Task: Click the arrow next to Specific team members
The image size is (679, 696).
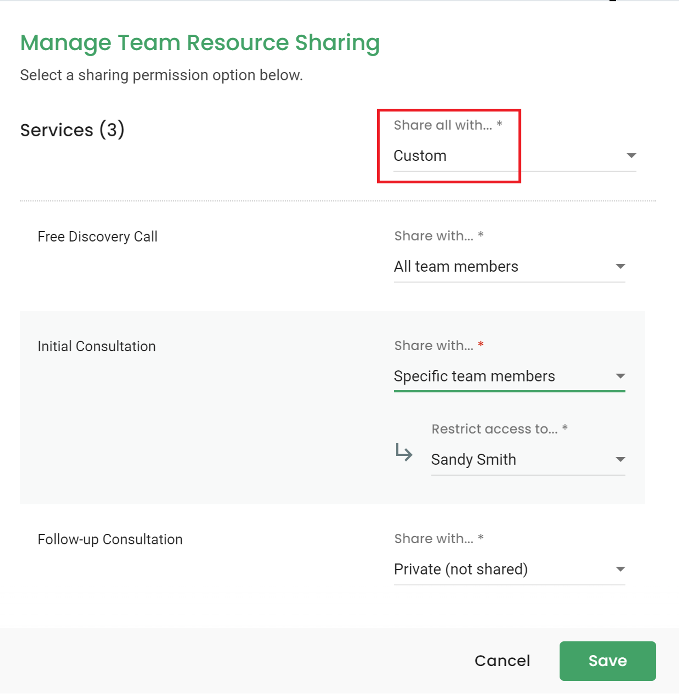Action: [x=620, y=377]
